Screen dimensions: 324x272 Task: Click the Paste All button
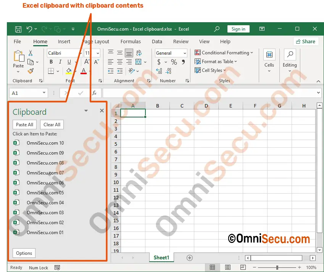(x=24, y=124)
